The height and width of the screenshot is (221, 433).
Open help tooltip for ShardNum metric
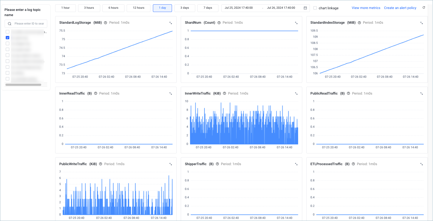click(x=219, y=23)
